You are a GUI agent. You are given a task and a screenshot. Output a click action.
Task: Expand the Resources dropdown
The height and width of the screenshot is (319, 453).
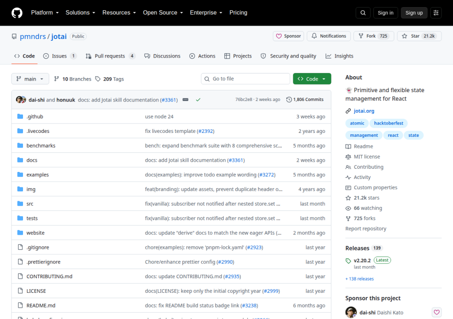pos(119,13)
